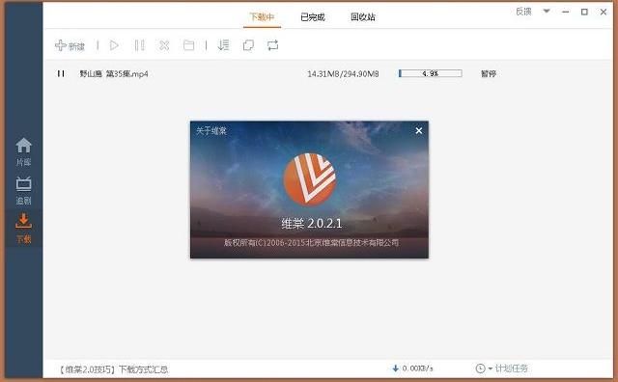Select the 野山鹰 第35集.mp4 file name
Image resolution: width=618 pixels, height=382 pixels.
click(114, 73)
